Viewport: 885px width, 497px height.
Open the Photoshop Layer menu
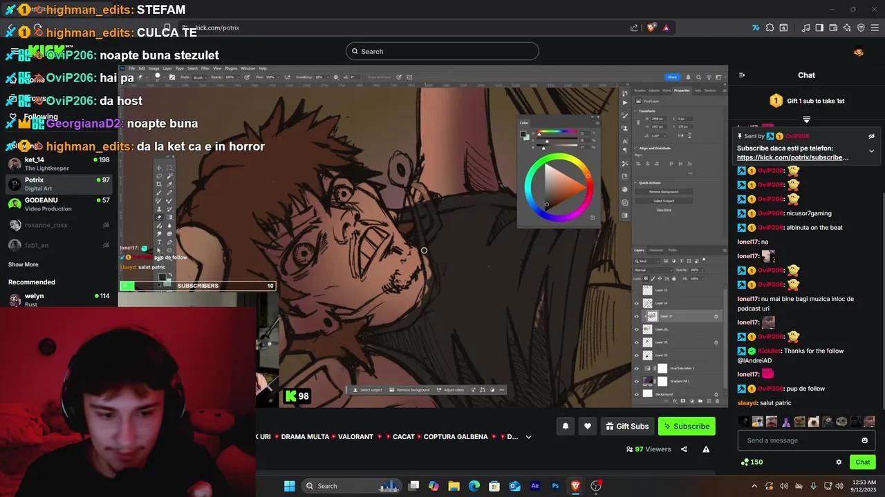[167, 68]
